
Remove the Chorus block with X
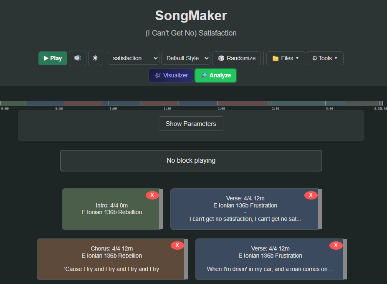coord(177,245)
